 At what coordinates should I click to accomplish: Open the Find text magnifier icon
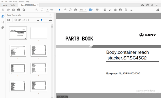click(x=24, y=10)
